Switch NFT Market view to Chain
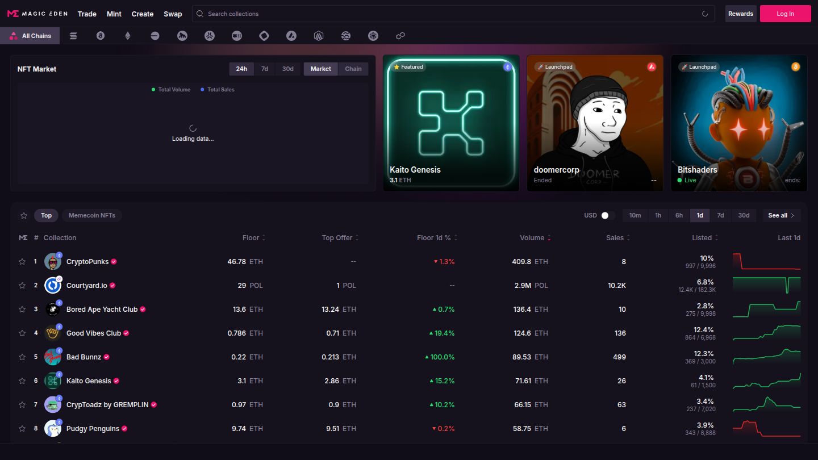The height and width of the screenshot is (460, 818). click(x=353, y=69)
